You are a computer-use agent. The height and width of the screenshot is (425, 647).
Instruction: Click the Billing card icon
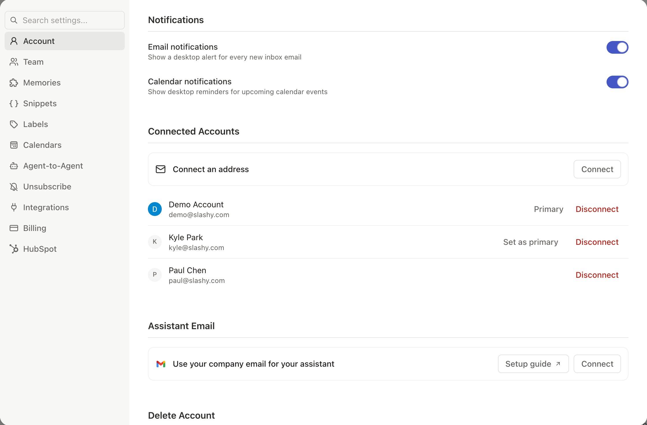14,228
